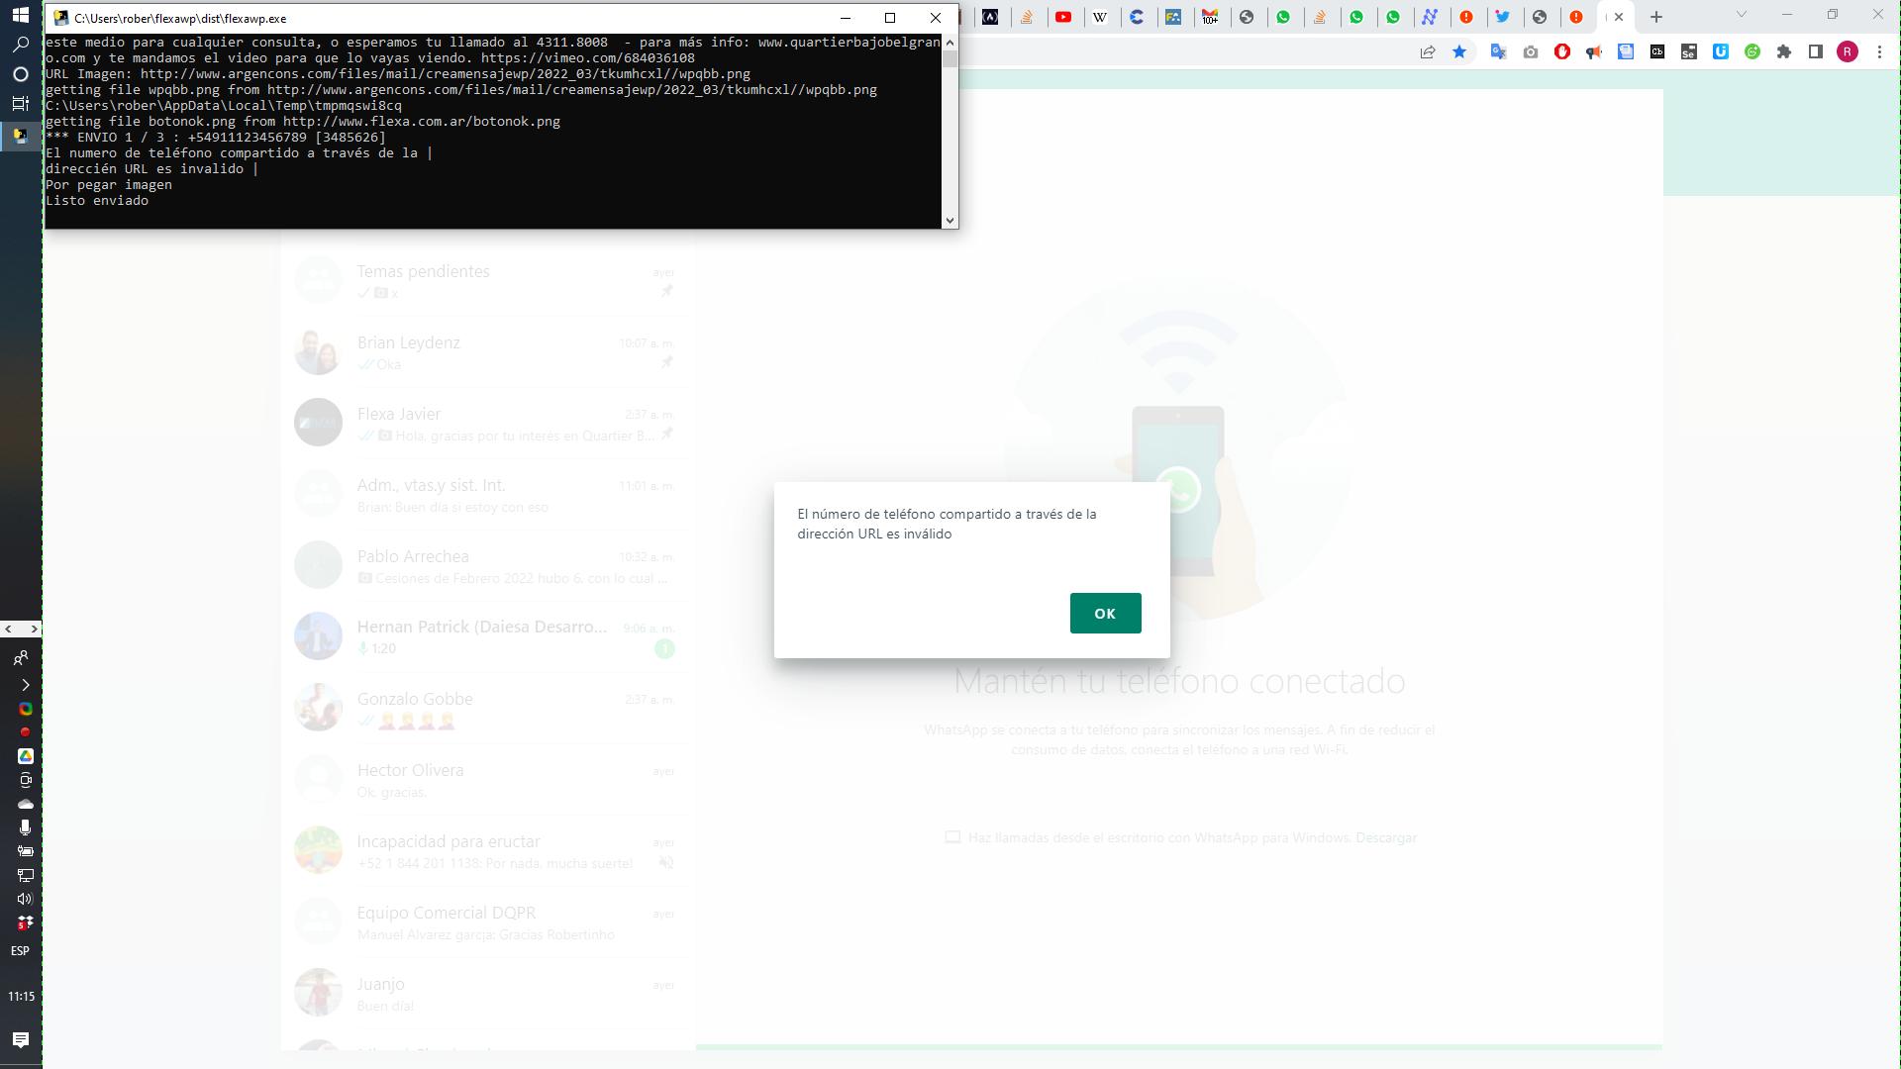Image resolution: width=1901 pixels, height=1069 pixels.
Task: Switch the ESP input language indicator
Action: [20, 951]
